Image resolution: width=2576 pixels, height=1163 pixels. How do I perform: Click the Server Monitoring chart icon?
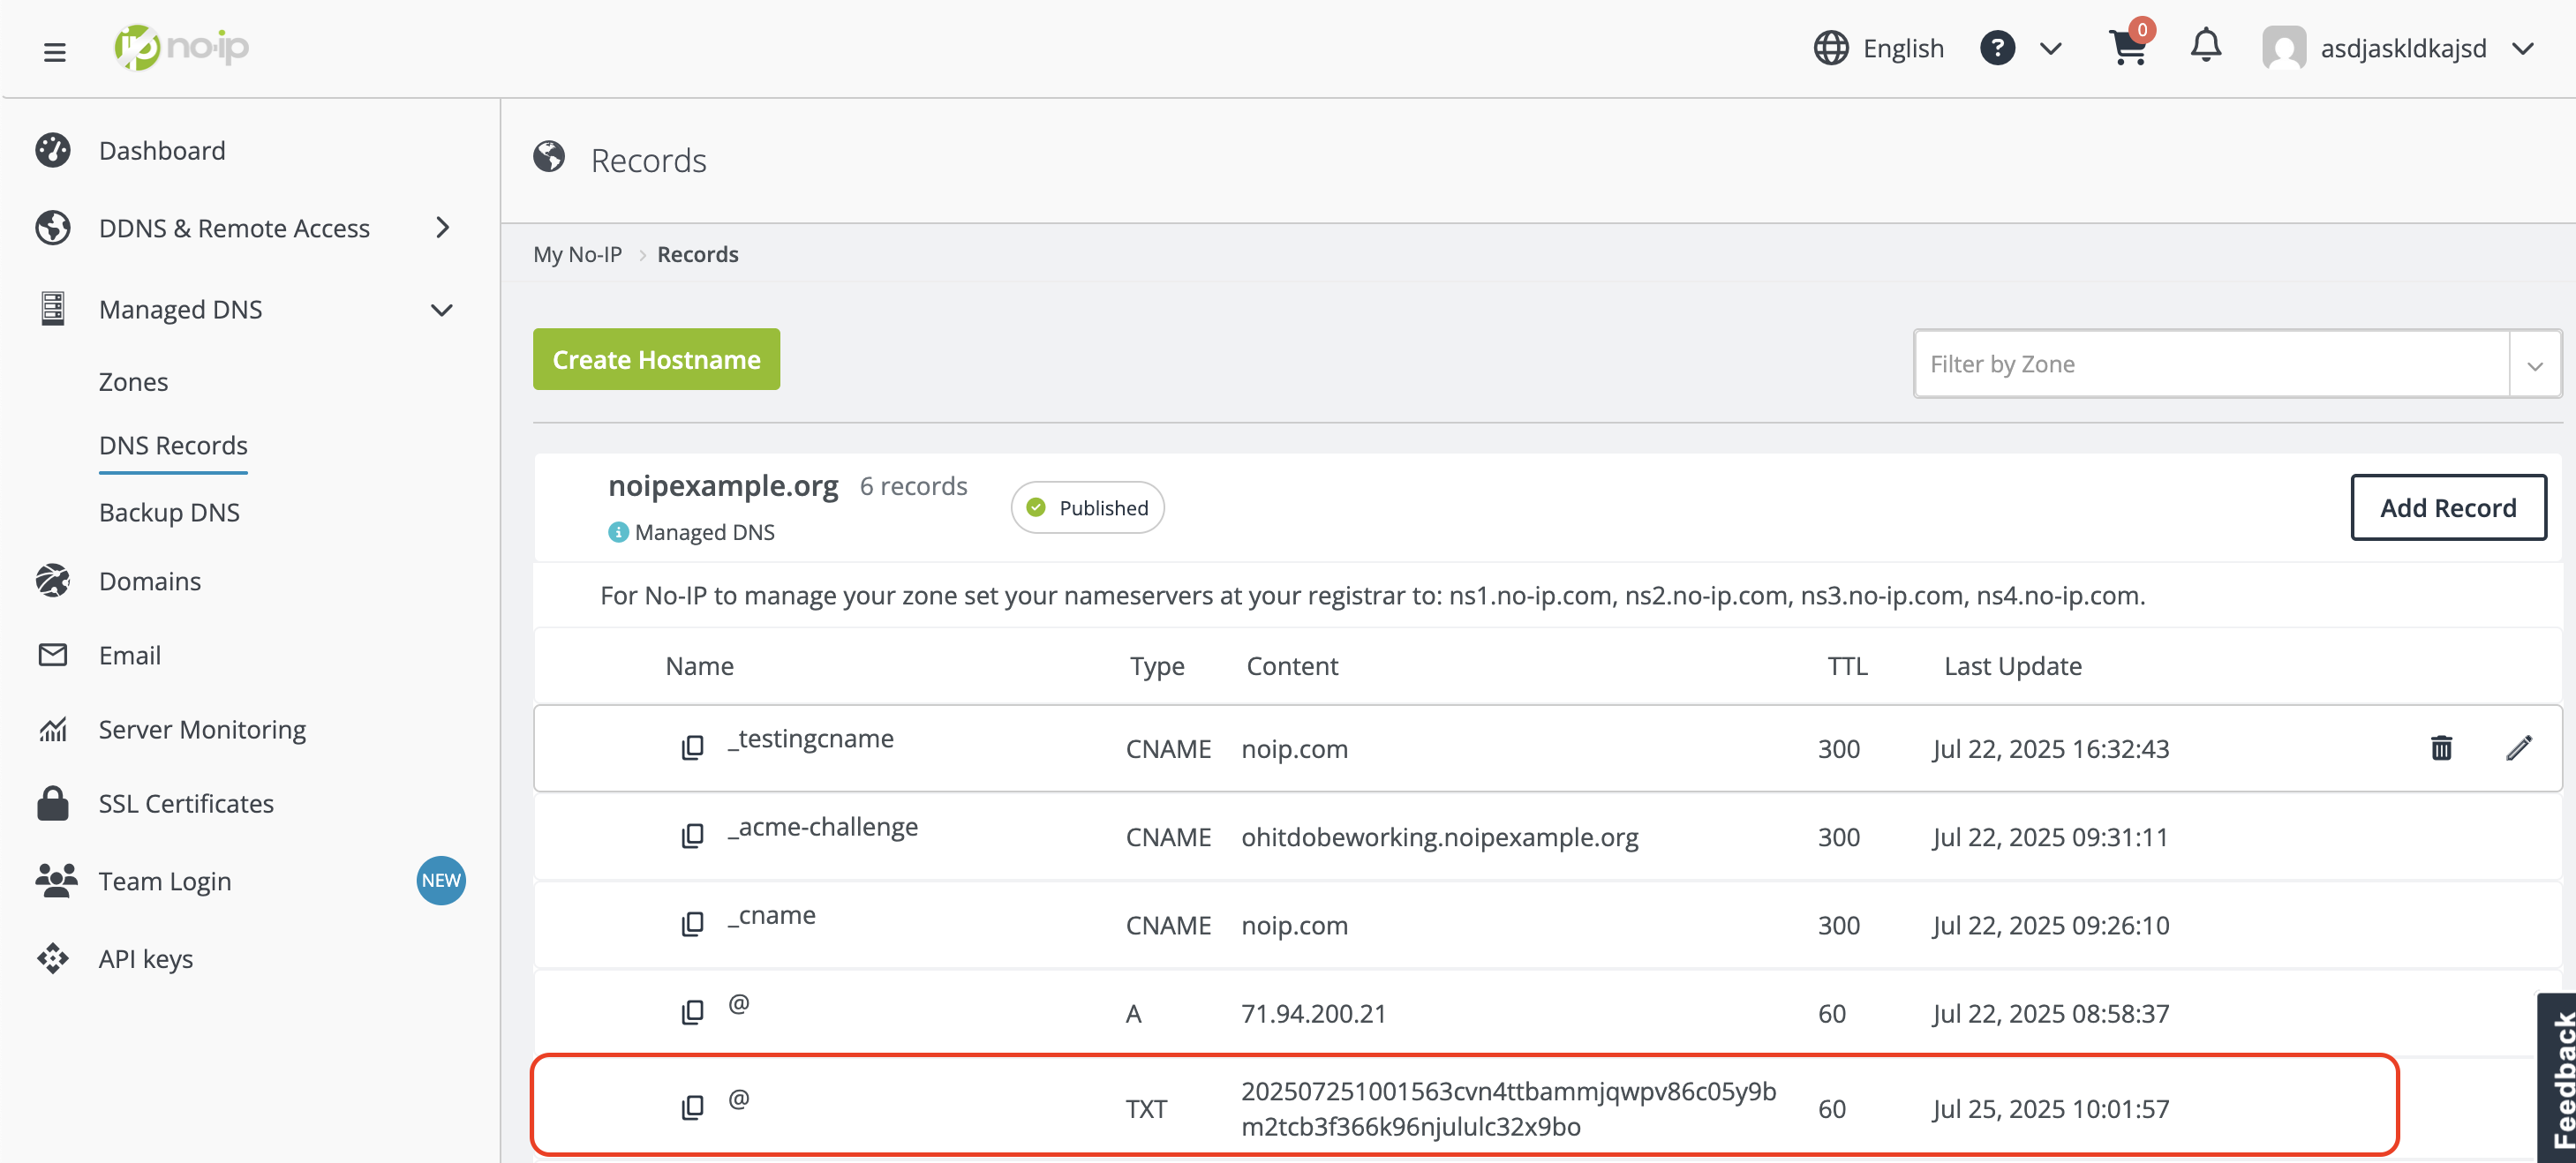point(53,728)
